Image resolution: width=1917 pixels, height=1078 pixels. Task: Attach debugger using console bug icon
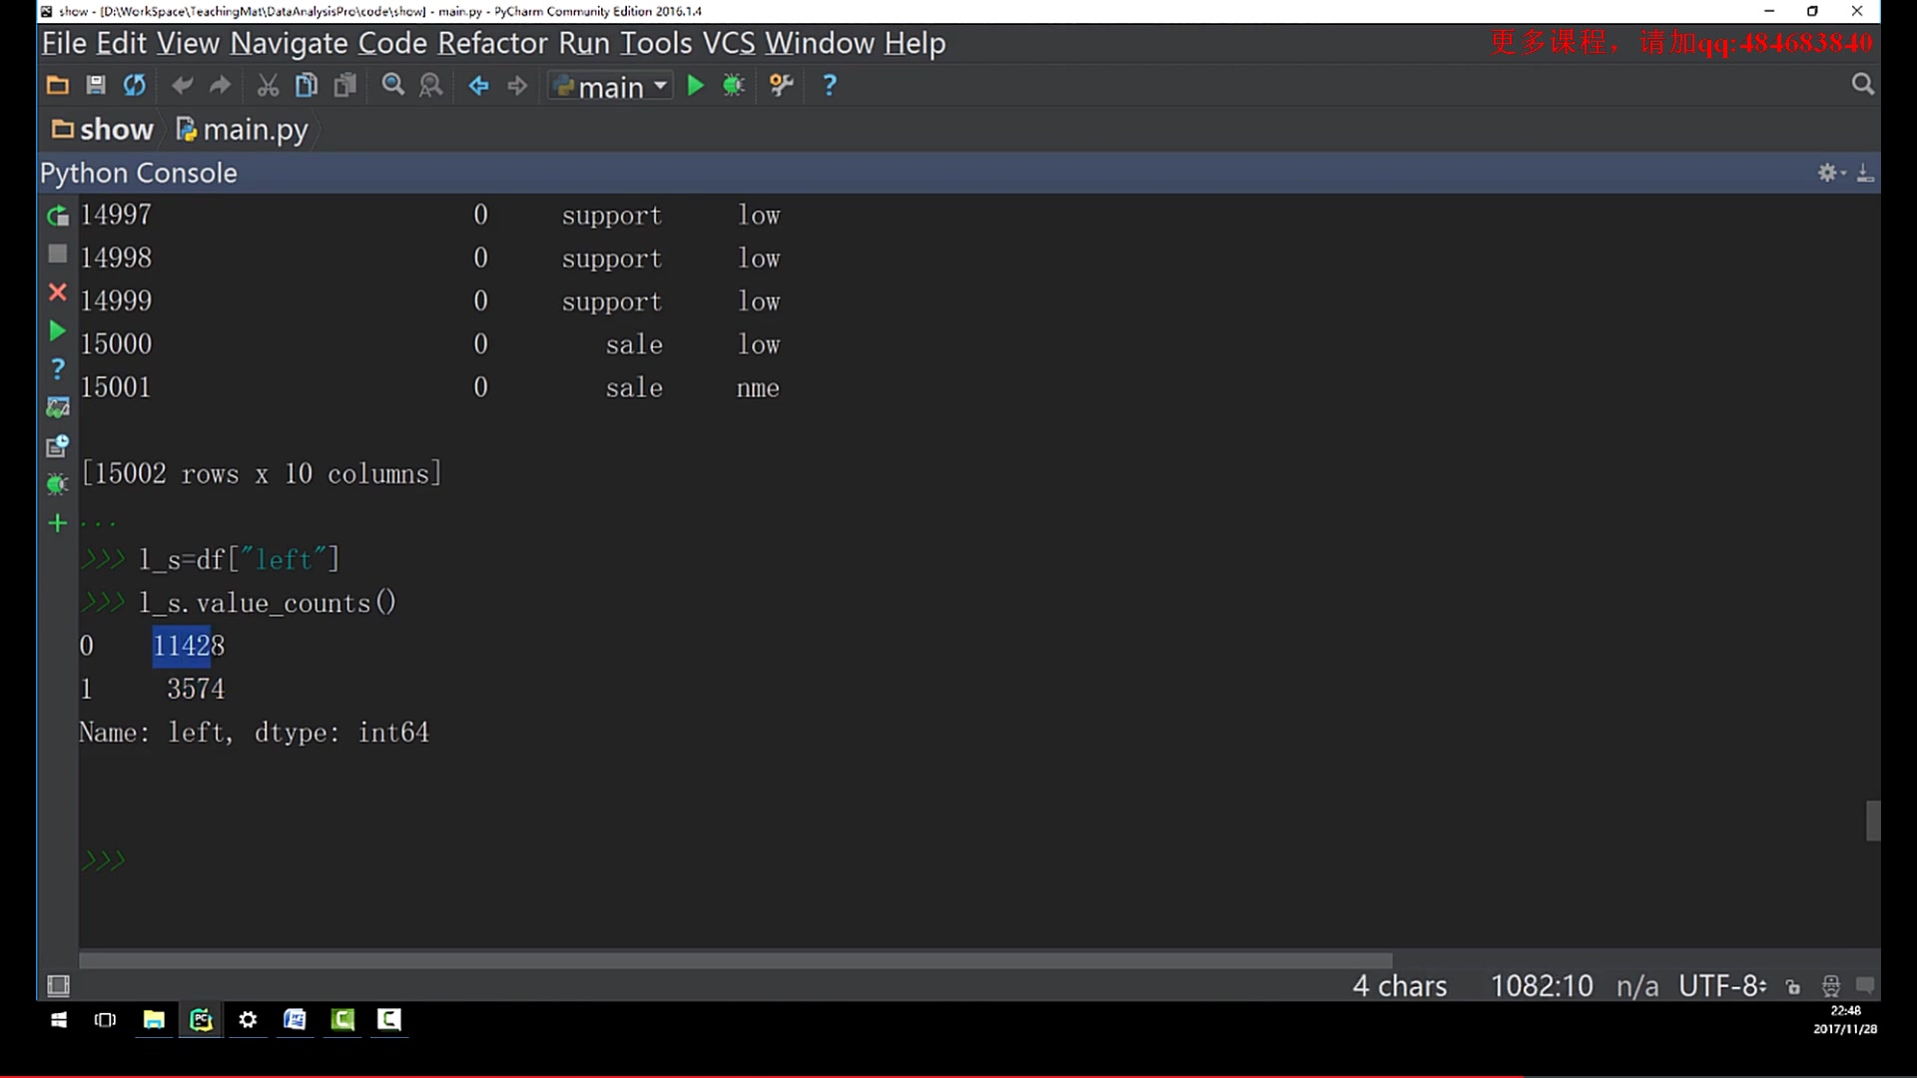click(58, 485)
